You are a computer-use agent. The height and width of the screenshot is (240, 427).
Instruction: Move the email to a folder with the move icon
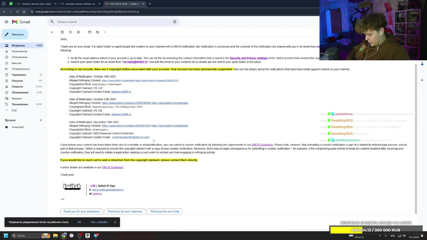point(97,32)
